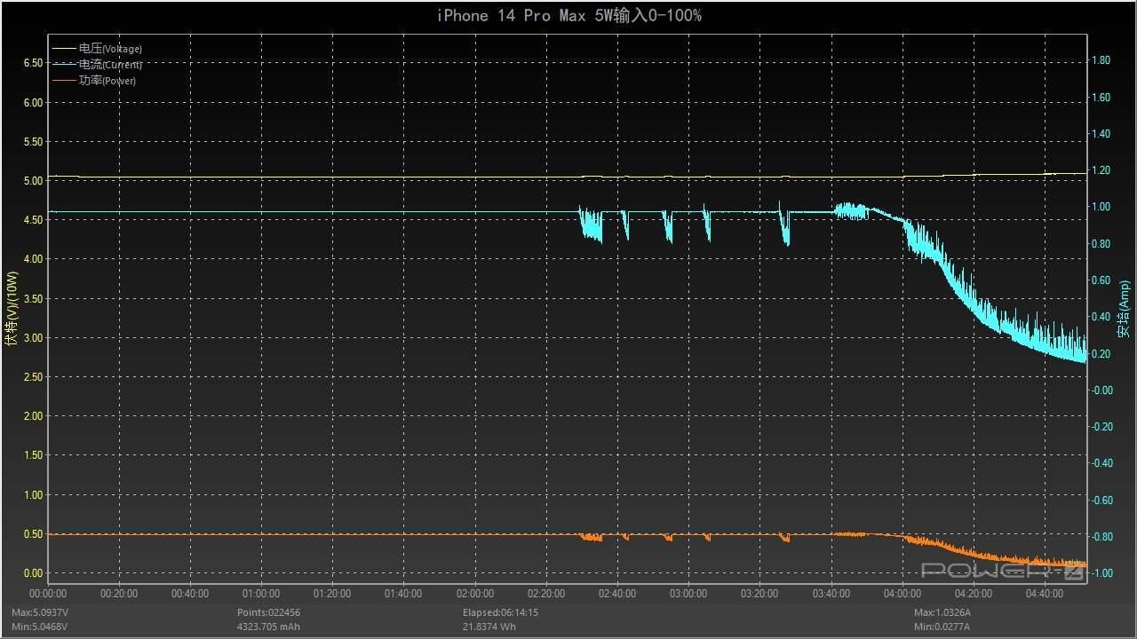This screenshot has width=1137, height=639.
Task: Click the orange Power legend line
Action: click(64, 81)
